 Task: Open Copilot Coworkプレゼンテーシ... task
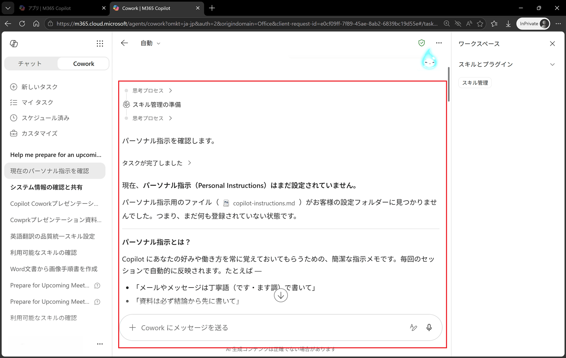pos(55,203)
